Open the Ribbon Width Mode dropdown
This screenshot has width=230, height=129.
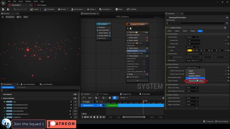(x=192, y=98)
